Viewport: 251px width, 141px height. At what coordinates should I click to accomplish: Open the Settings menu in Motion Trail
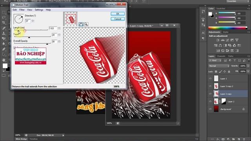point(39,10)
